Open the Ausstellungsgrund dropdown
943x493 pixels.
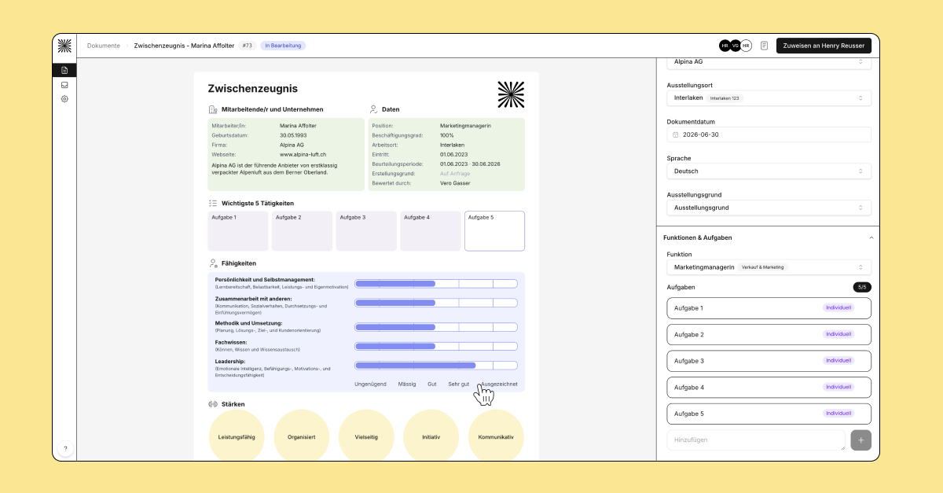[x=769, y=208]
